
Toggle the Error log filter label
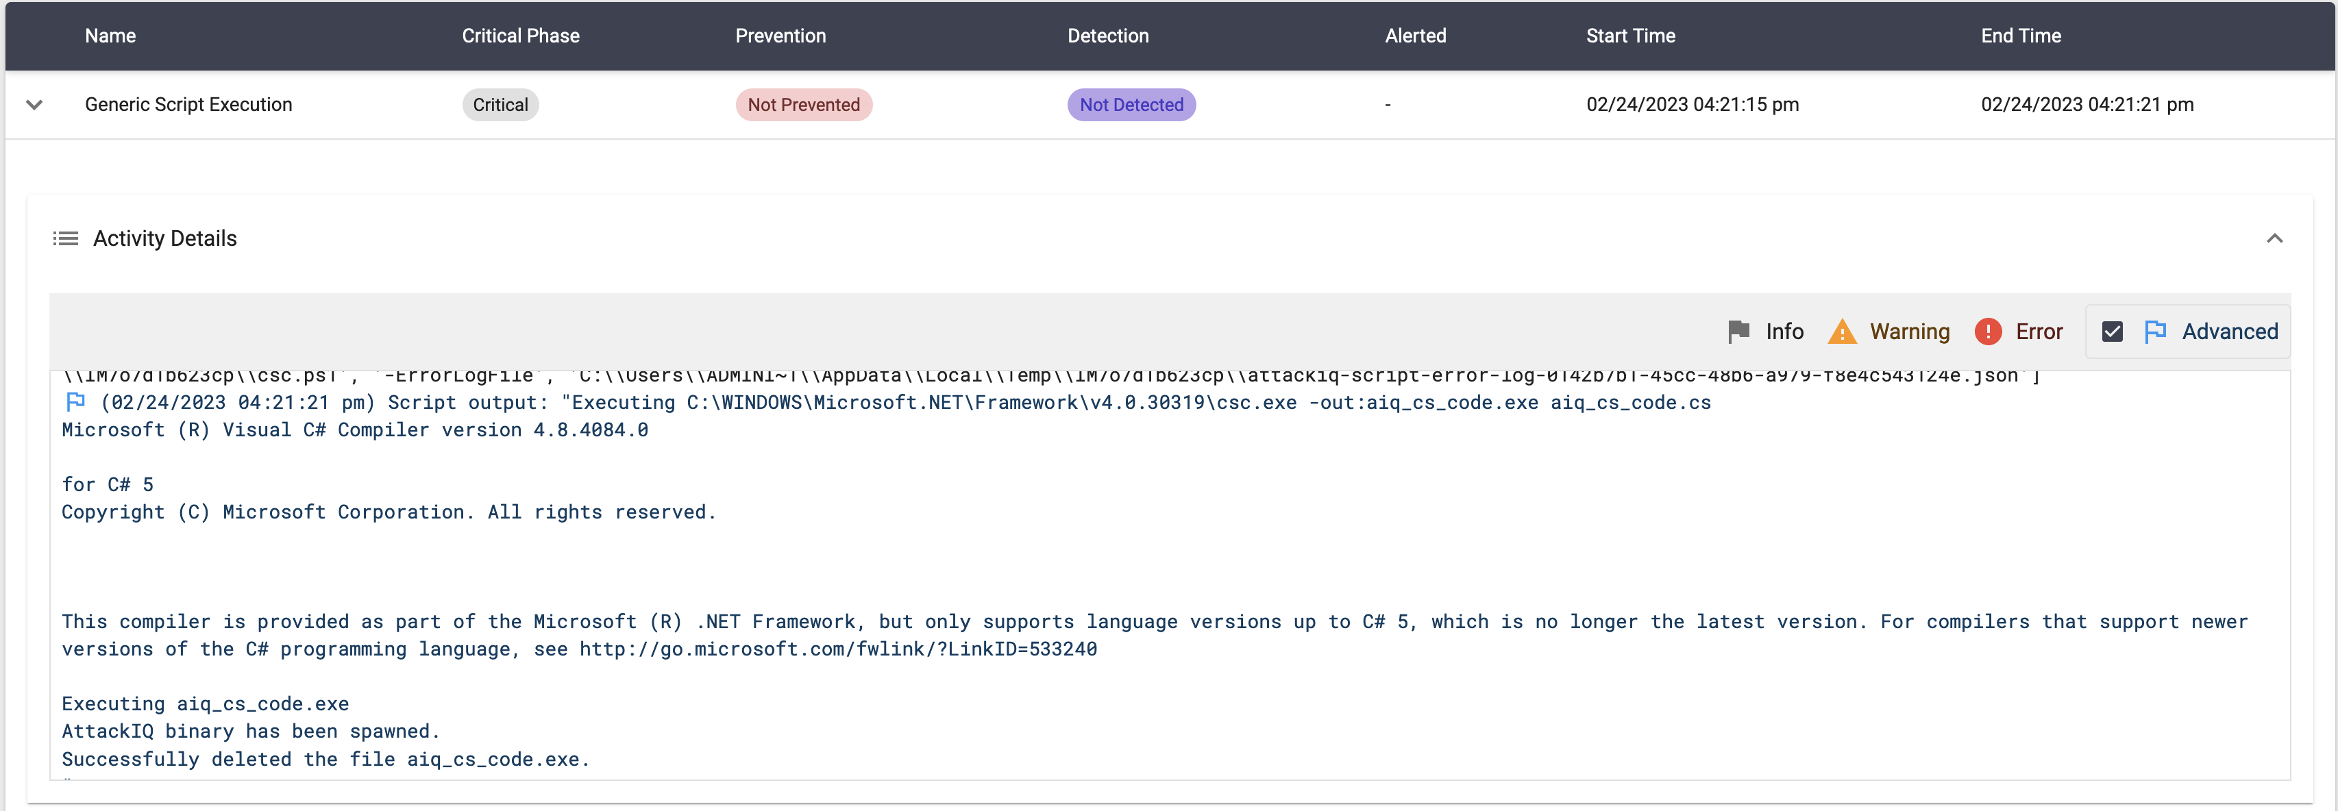2039,332
